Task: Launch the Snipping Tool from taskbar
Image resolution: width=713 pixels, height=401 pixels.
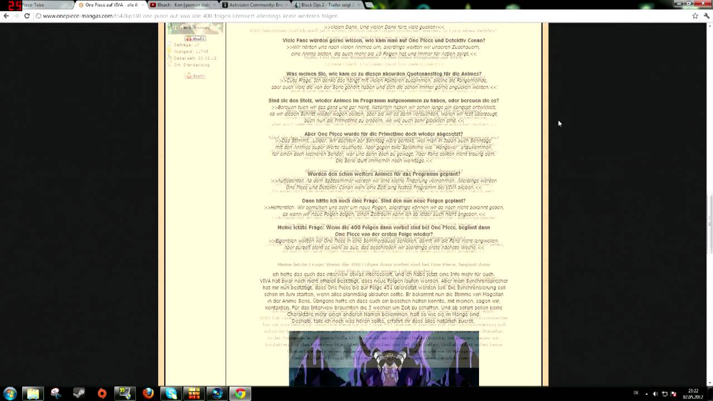Action: [x=56, y=394]
